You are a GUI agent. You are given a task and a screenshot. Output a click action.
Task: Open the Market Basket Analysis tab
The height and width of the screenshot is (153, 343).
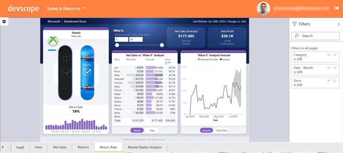point(145,147)
